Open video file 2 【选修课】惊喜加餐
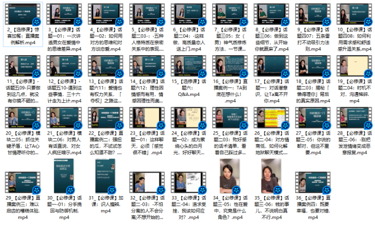 [x=23, y=13]
